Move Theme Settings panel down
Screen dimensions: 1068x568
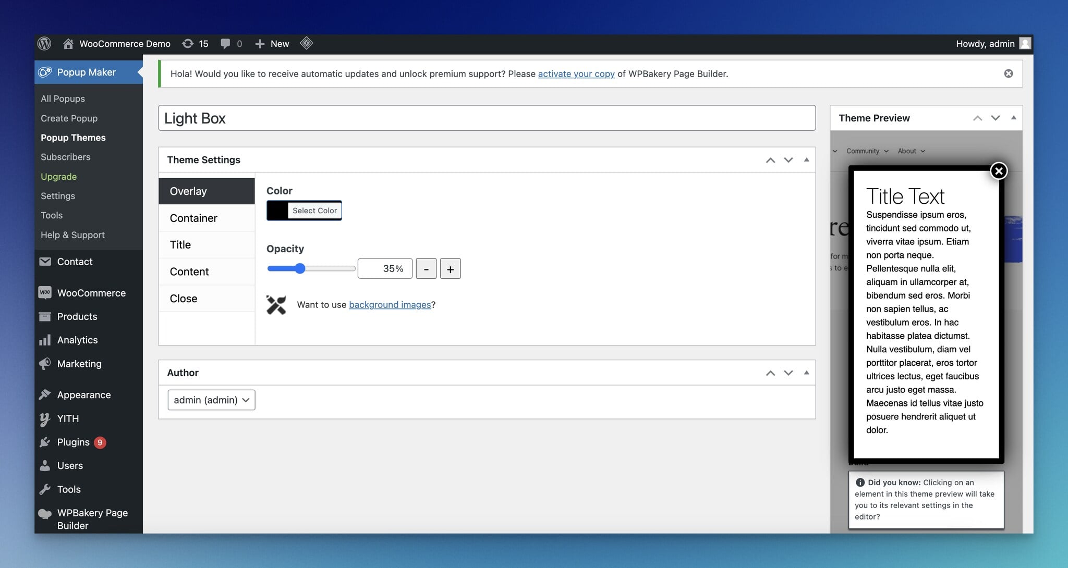point(788,160)
